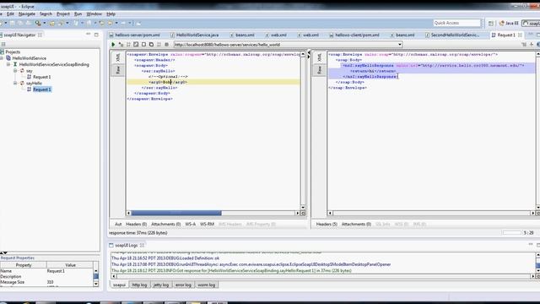Close the soapUI Navigator view tab

(40, 35)
